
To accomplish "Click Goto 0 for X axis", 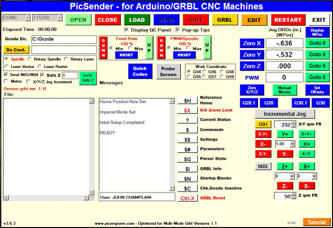I will coord(317,43).
